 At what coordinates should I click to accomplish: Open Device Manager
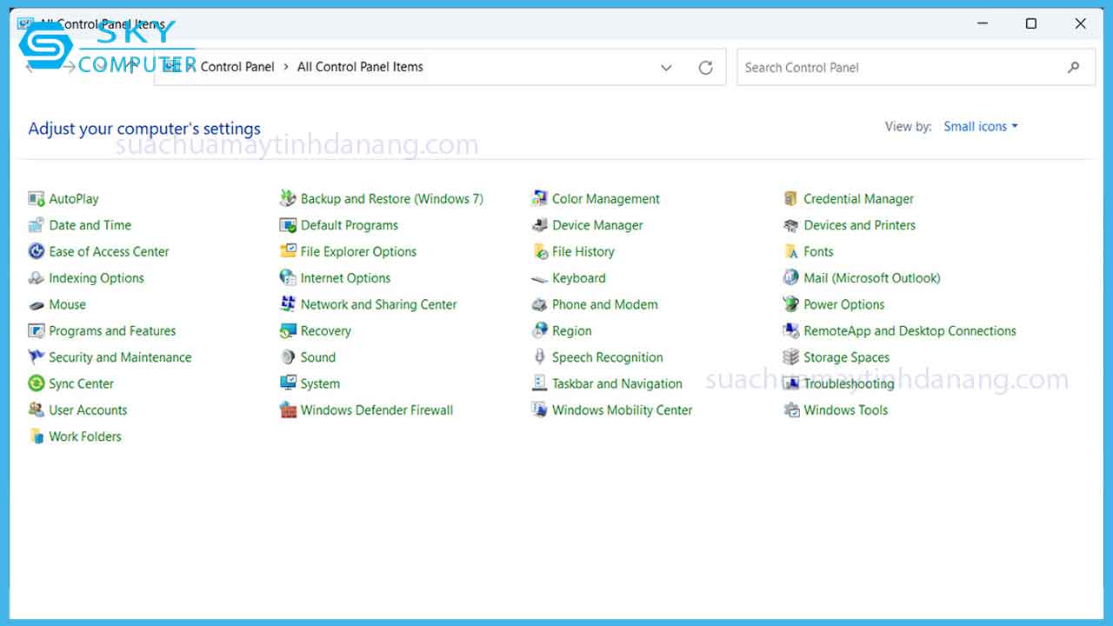pos(597,224)
